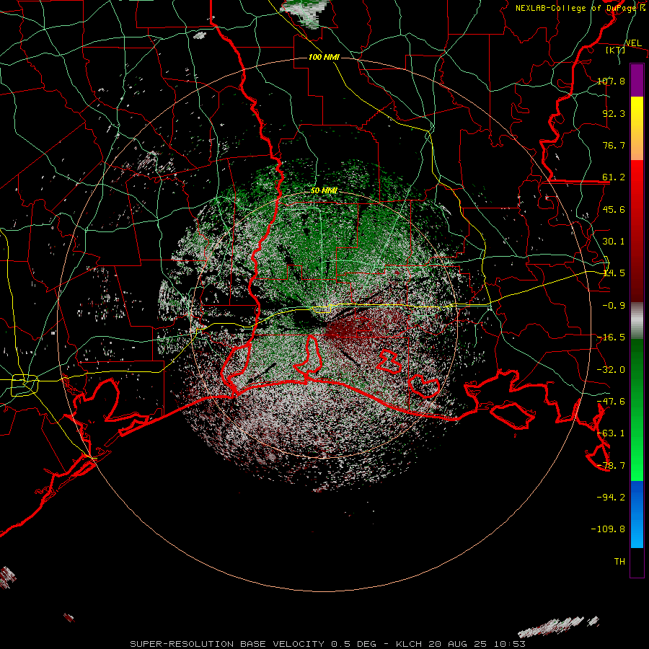The height and width of the screenshot is (649, 649).
Task: Click the 50 NMI range ring label
Action: click(x=324, y=190)
